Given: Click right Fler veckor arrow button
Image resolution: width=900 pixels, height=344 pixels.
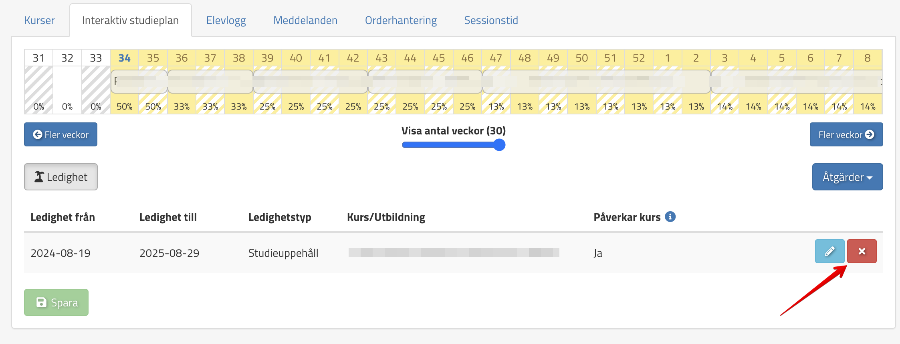Looking at the screenshot, I should click(x=846, y=135).
